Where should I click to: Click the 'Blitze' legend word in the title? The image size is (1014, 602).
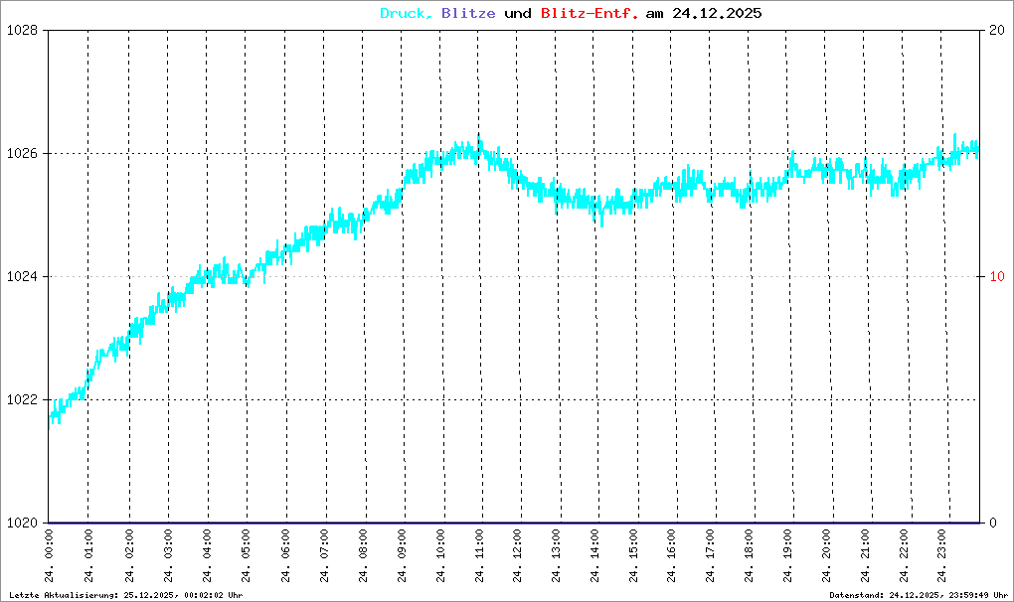(x=468, y=14)
